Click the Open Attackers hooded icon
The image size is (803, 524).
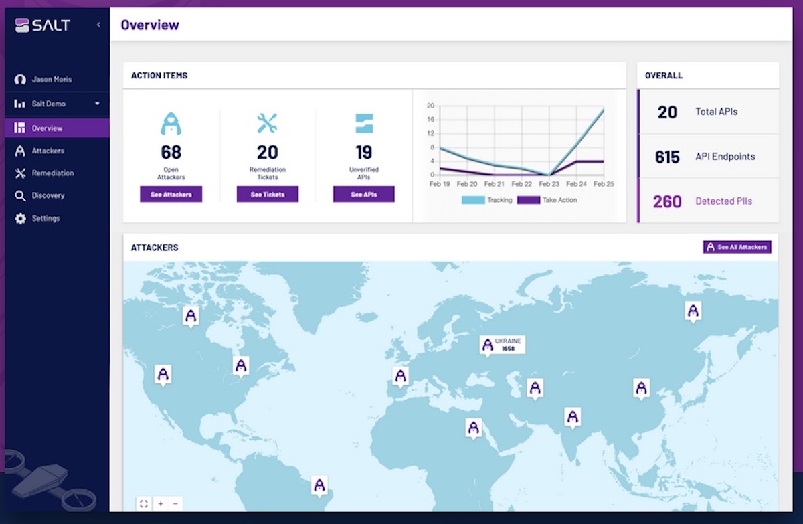pos(171,124)
